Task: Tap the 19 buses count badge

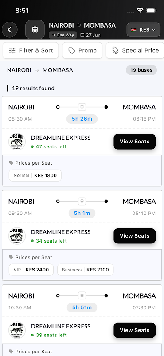Action: (x=141, y=70)
